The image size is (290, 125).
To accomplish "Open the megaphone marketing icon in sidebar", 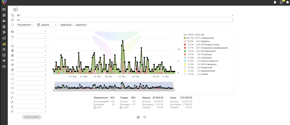I will click(4, 38).
